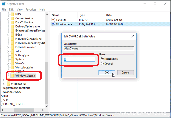Expand the CurrentVersion key
The width and height of the screenshot is (171, 118).
click(x=8, y=18)
